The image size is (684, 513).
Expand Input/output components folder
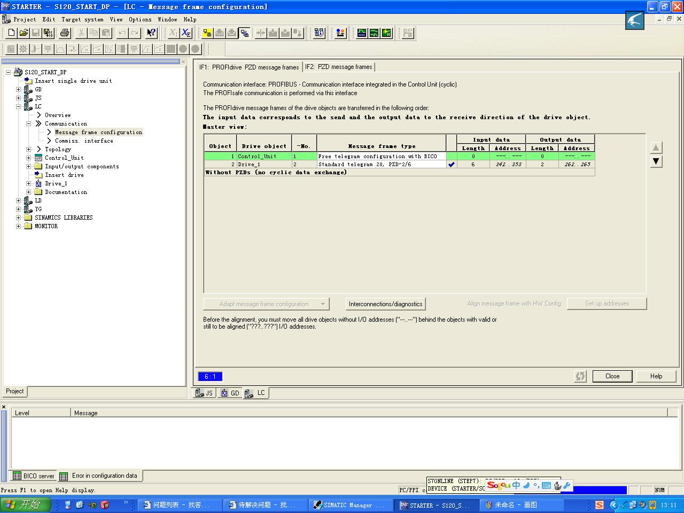[29, 166]
